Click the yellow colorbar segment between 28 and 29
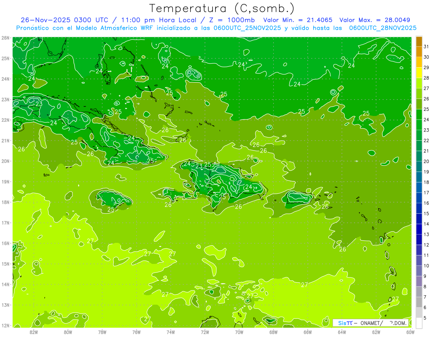 click(419, 73)
